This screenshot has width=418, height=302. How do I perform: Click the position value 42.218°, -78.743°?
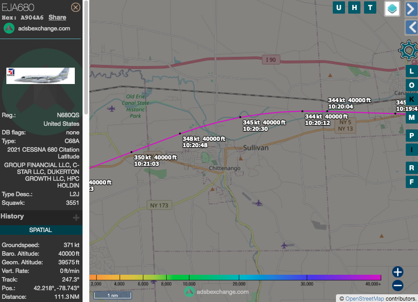pos(57,288)
